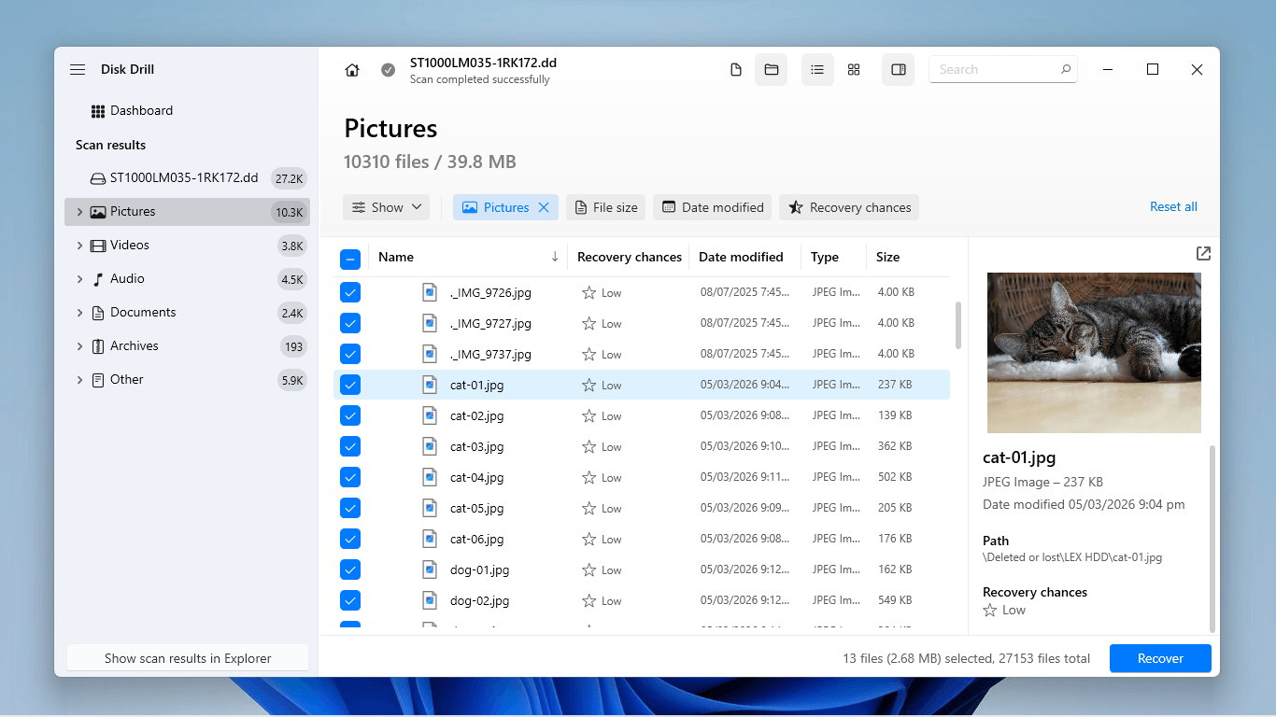1276x717 pixels.
Task: Select the cat-05.jpg file name
Action: point(476,508)
